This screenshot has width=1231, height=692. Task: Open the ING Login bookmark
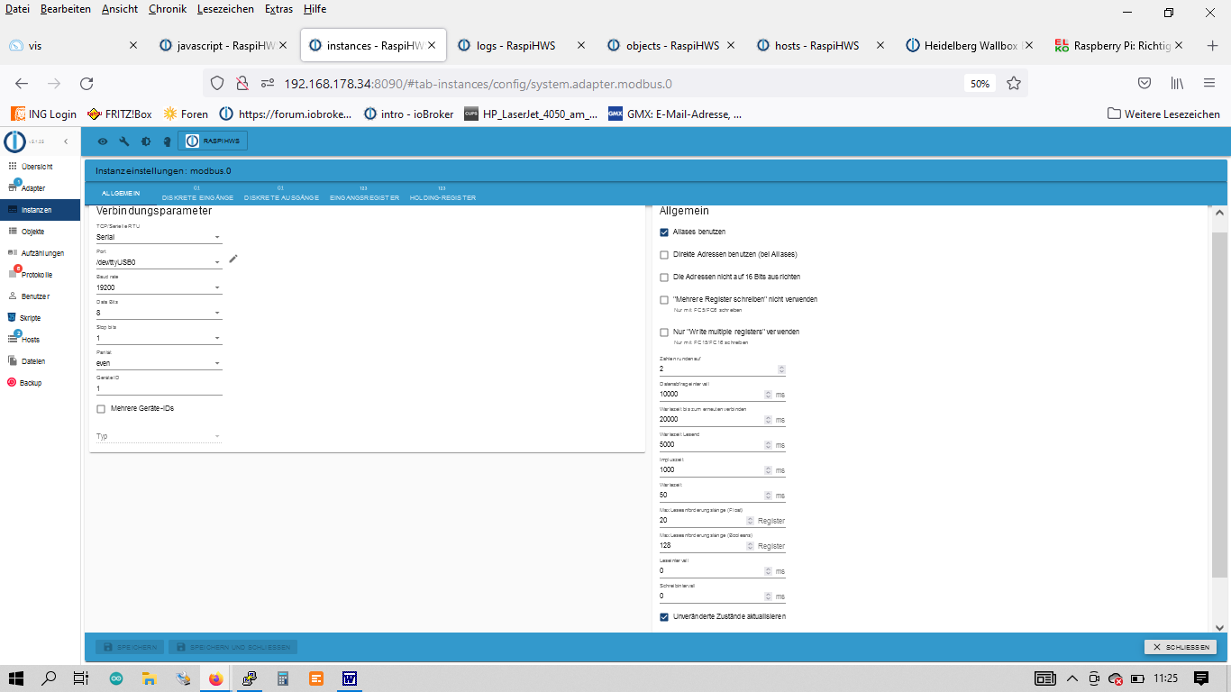pyautogui.click(x=43, y=114)
